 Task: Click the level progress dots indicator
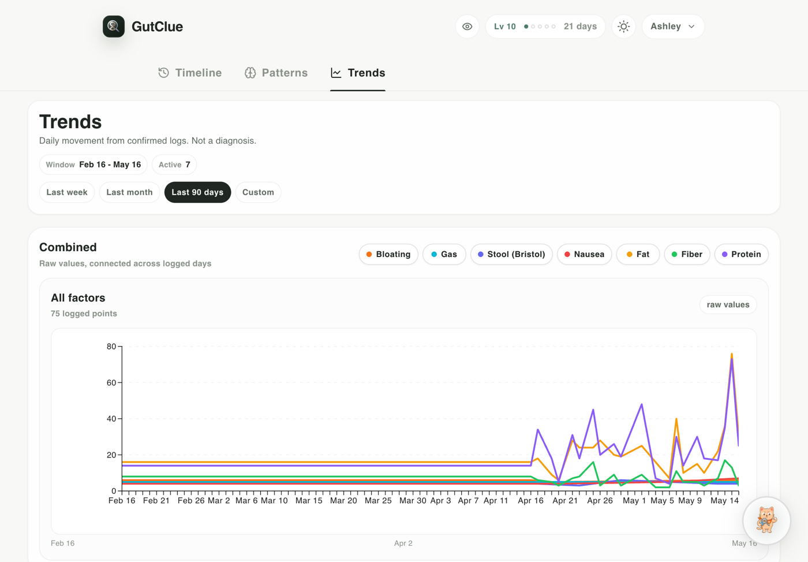(540, 27)
